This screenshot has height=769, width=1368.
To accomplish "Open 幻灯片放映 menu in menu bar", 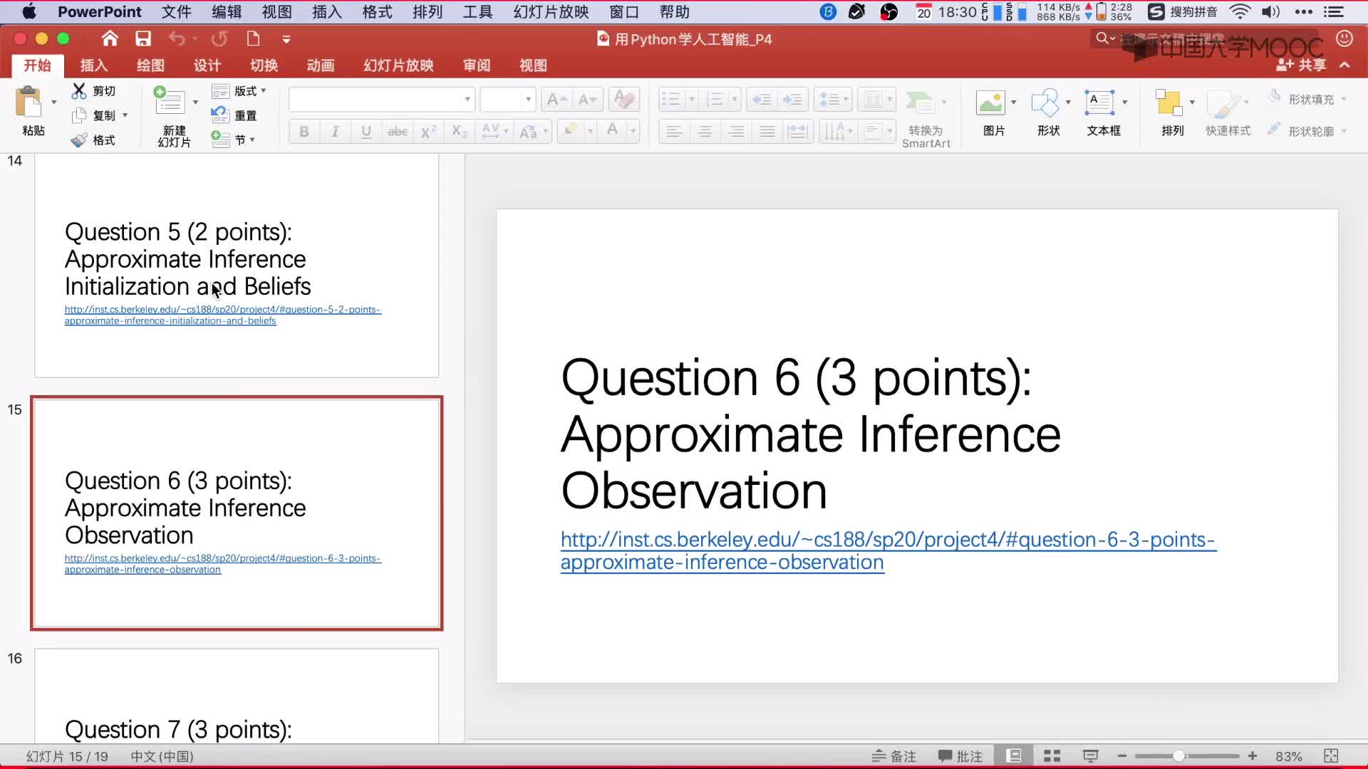I will (551, 11).
